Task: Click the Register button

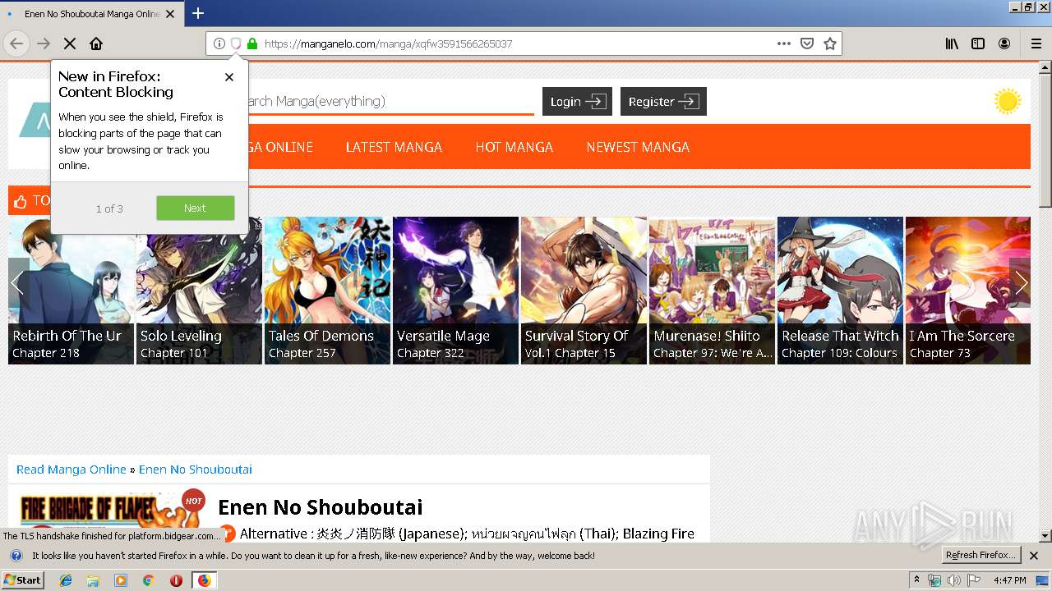Action: click(663, 102)
